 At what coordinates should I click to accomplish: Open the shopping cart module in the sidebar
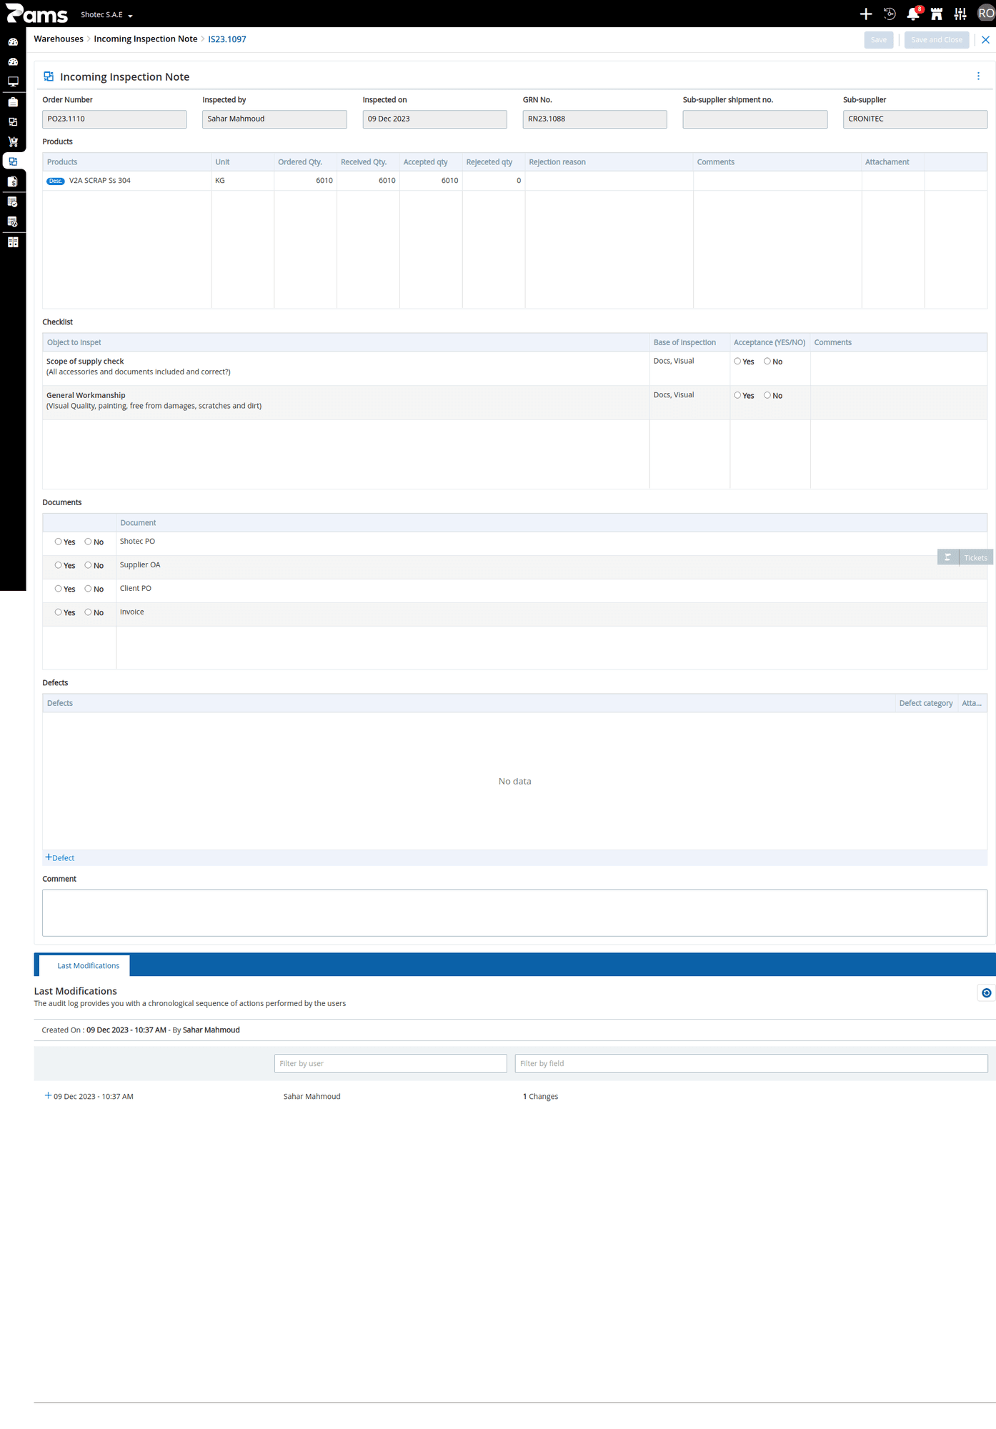(x=13, y=141)
